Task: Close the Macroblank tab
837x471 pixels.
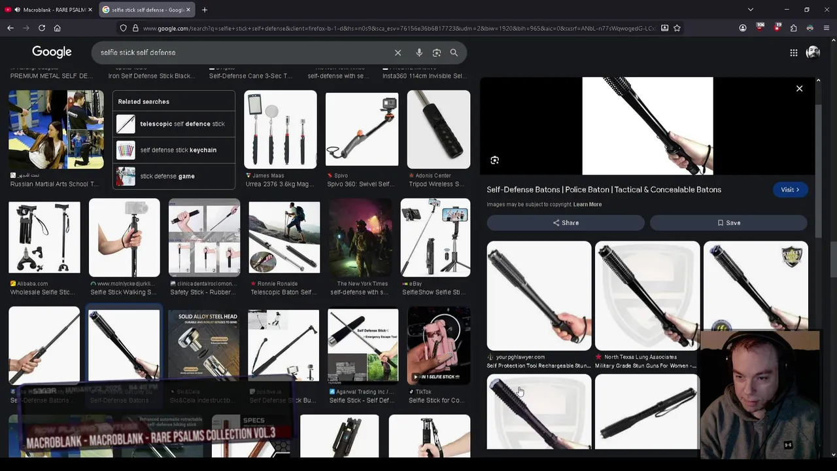Action: pos(90,10)
